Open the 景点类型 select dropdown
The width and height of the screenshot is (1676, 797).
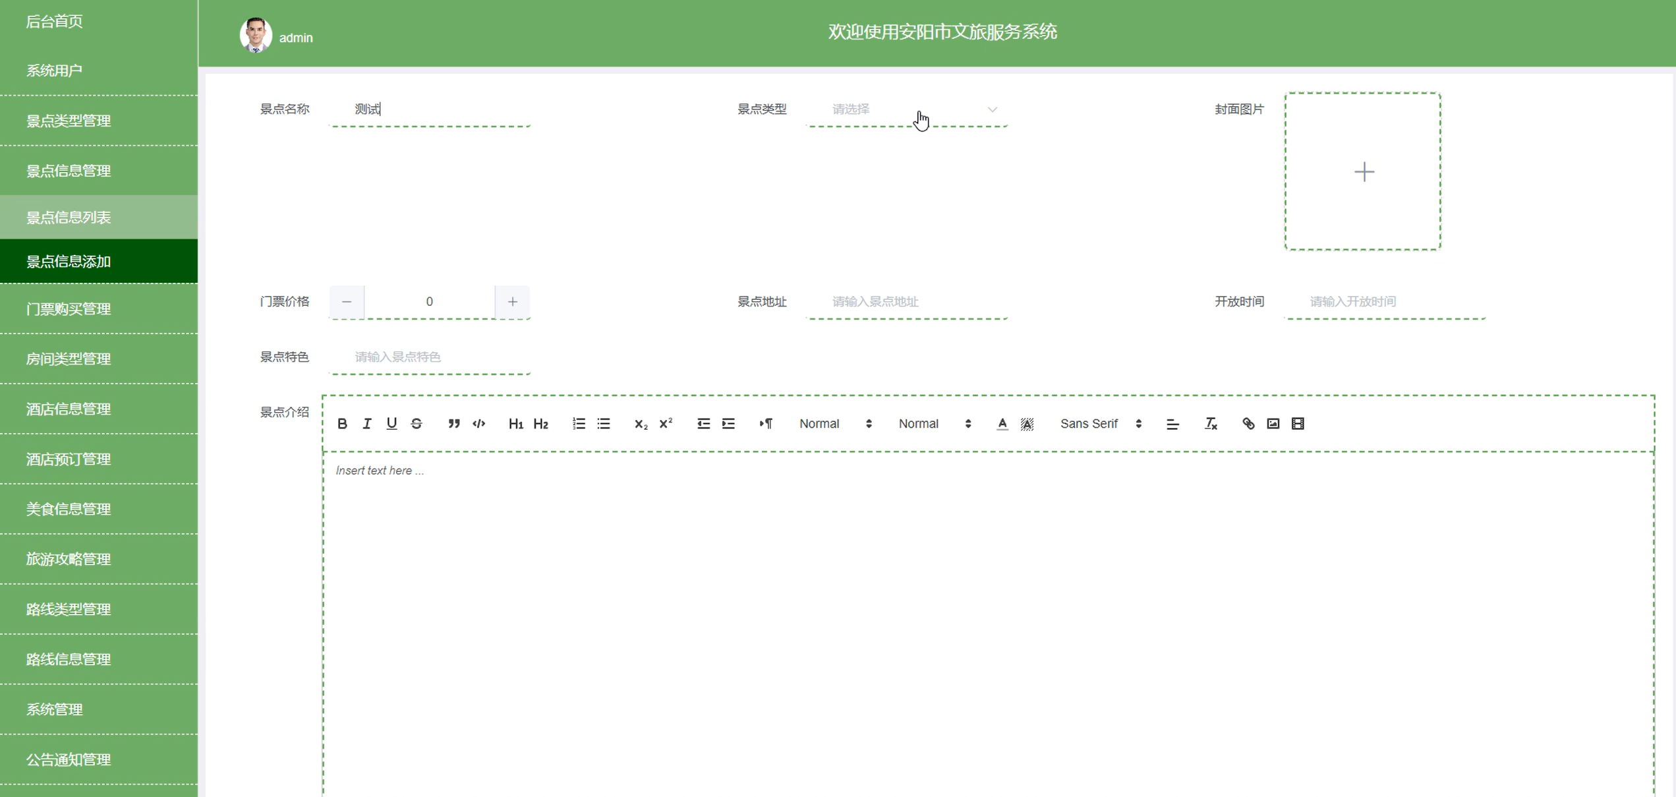pyautogui.click(x=907, y=109)
